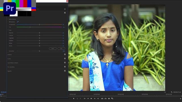Image resolution: width=182 pixels, height=102 pixels.
Task: Go to Out point
Action: (98, 99)
